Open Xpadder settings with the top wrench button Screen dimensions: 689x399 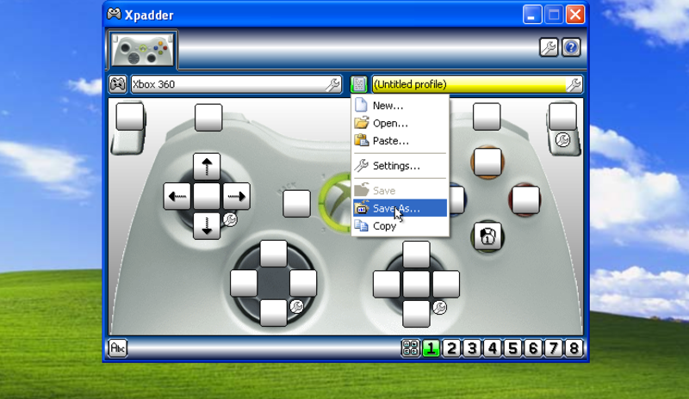click(x=549, y=47)
